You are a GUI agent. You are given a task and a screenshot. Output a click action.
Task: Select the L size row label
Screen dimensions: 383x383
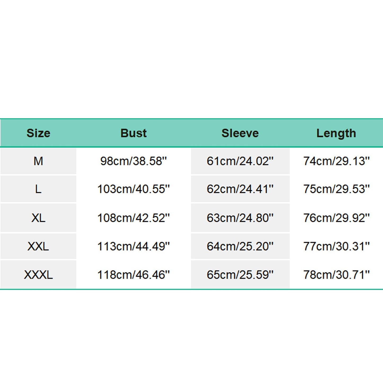(38, 189)
